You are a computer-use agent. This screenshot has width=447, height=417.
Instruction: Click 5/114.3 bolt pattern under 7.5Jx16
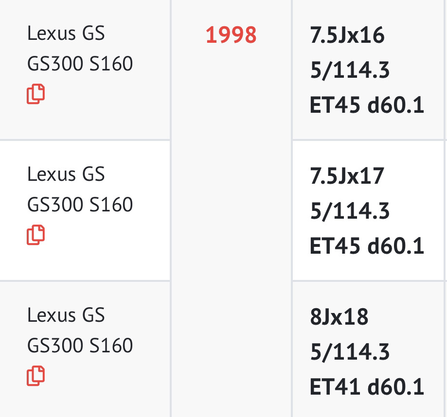350,70
